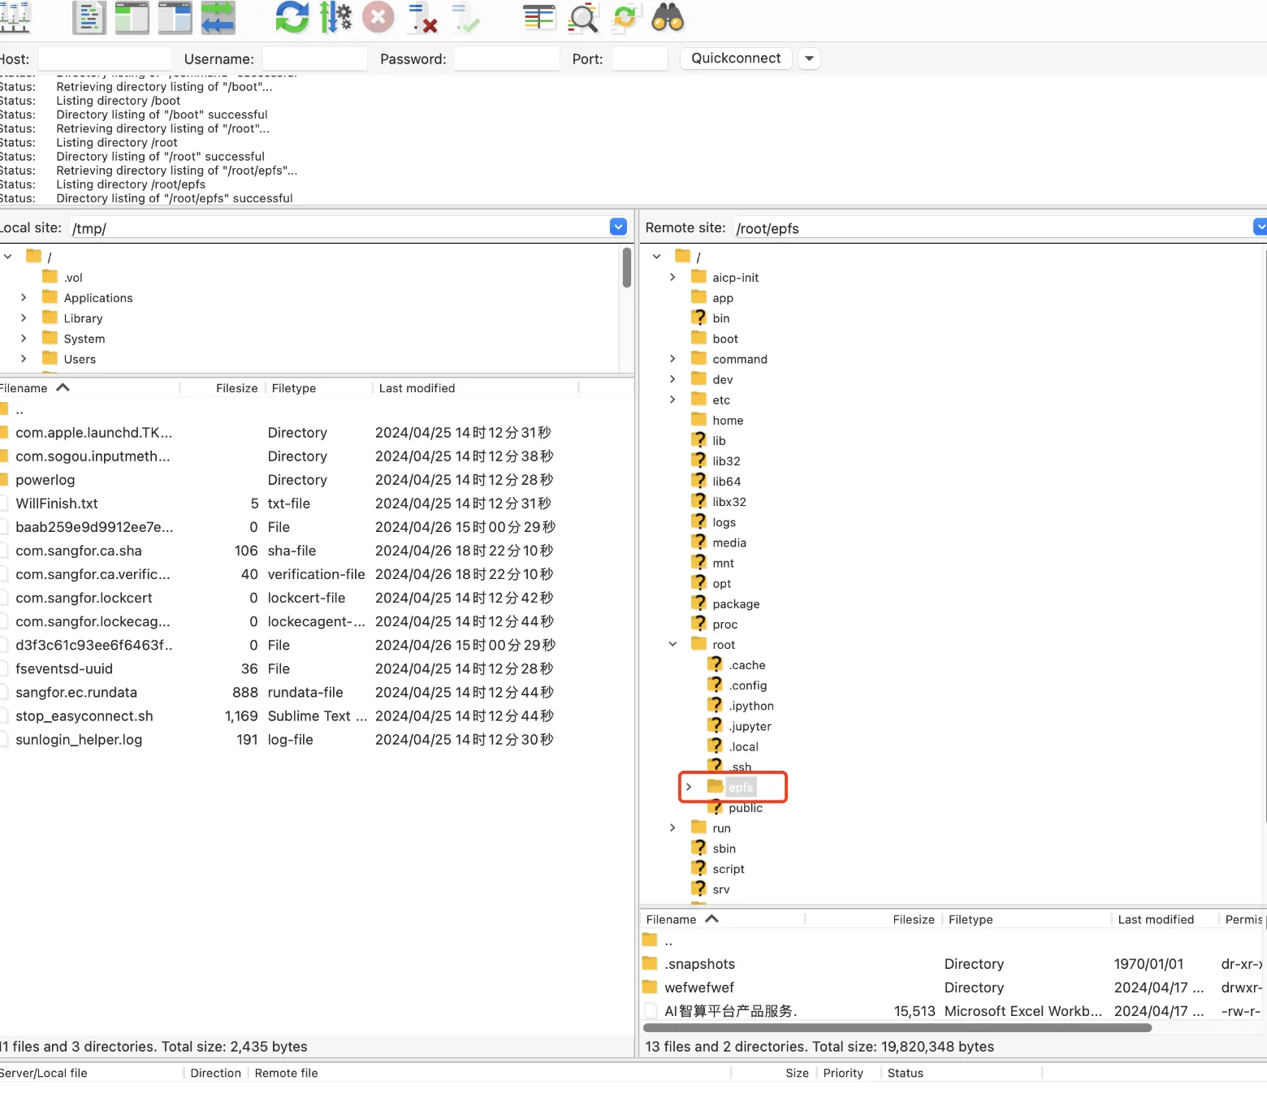
Task: Open the Local site path dropdown
Action: [618, 227]
